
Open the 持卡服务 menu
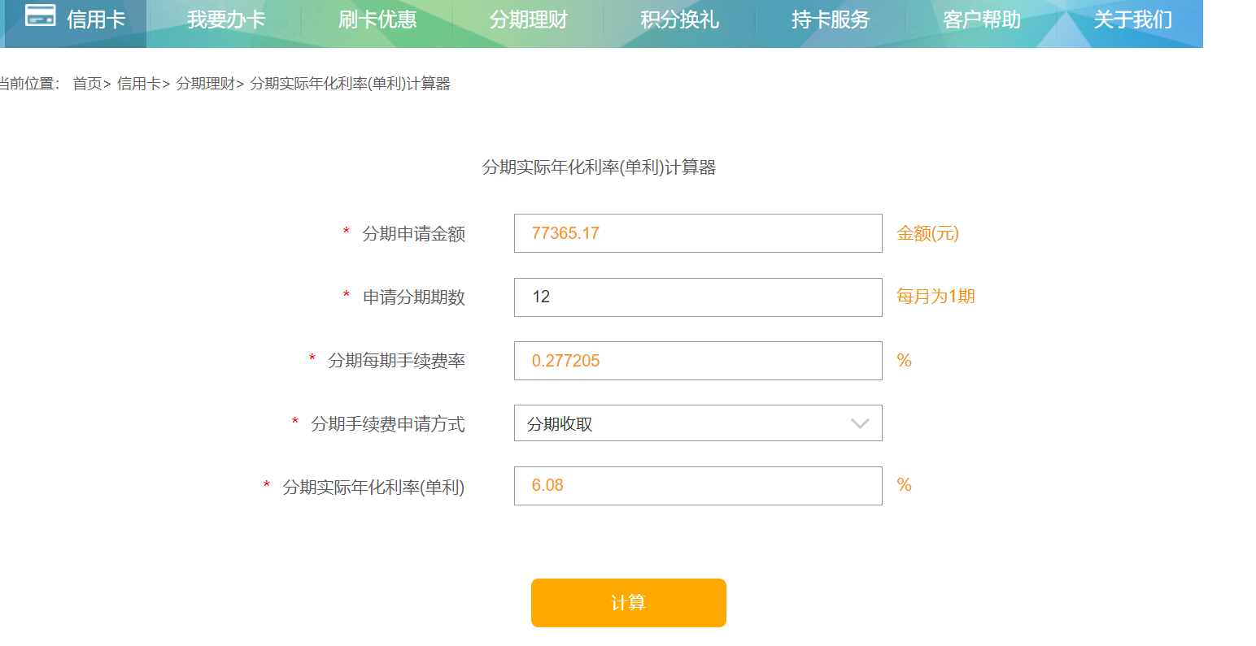click(831, 20)
